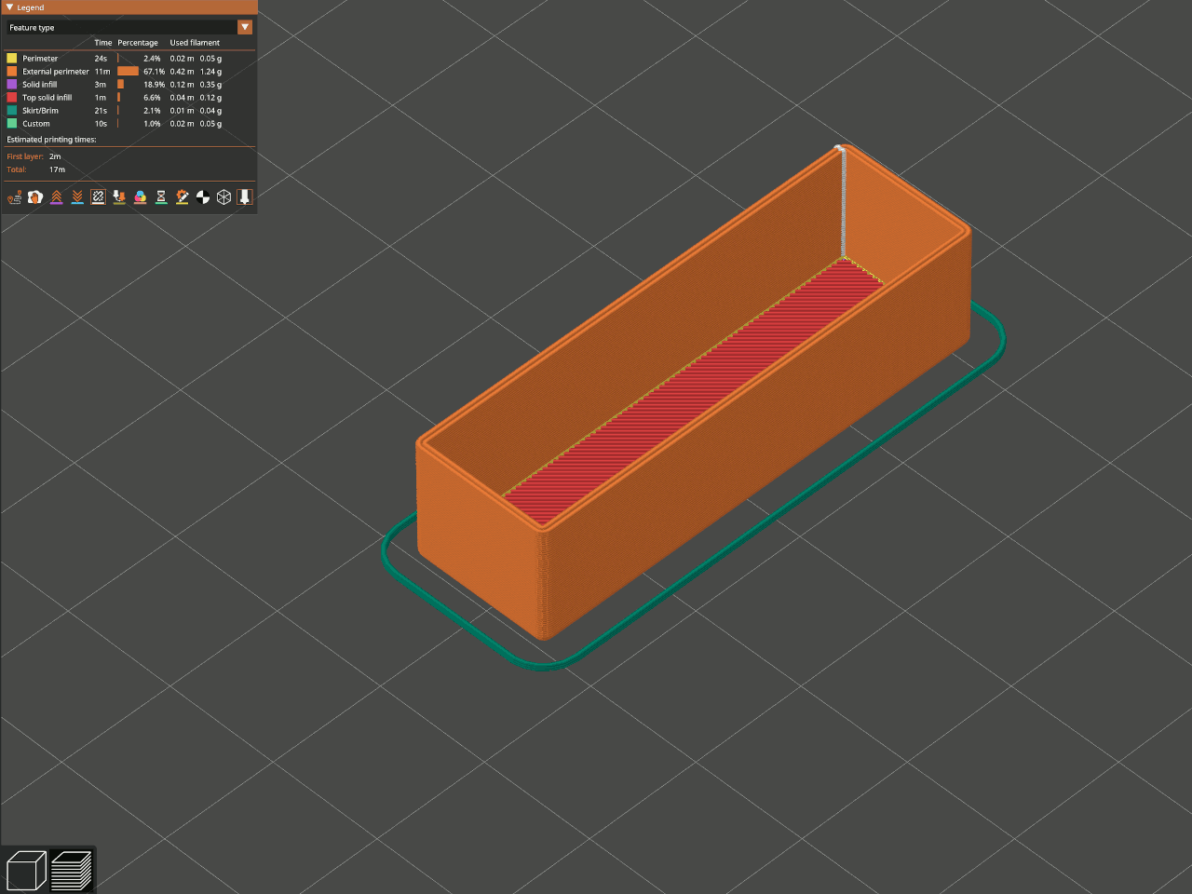This screenshot has height=894, width=1192.
Task: Click yellow Perimeter color swatch
Action: [x=12, y=58]
